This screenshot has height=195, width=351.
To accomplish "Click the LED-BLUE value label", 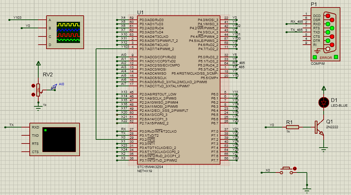I will click(339, 105).
